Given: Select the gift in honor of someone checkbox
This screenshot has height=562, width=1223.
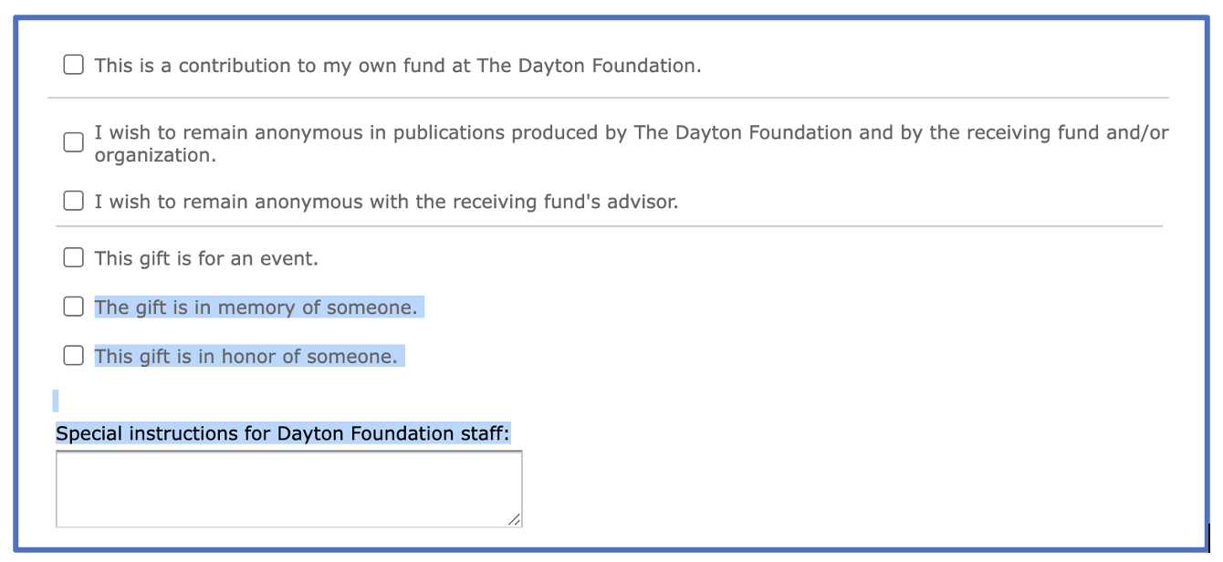Looking at the screenshot, I should (73, 355).
